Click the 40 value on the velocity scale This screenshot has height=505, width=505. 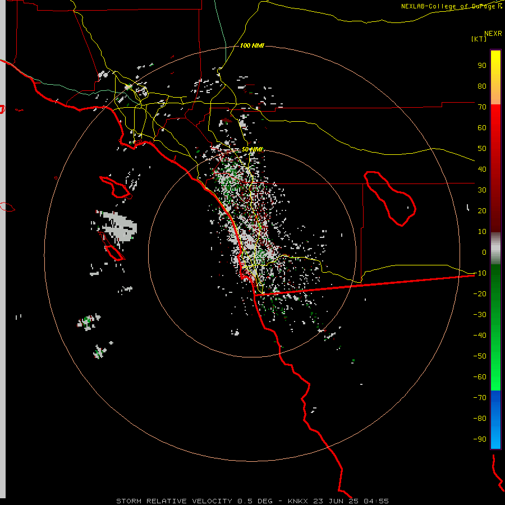coord(482,169)
